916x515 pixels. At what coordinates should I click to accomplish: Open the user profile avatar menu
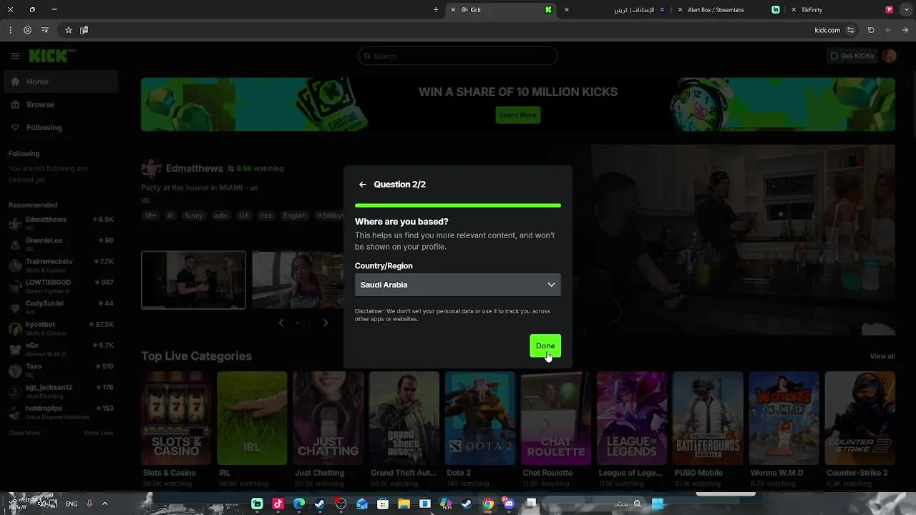[889, 56]
